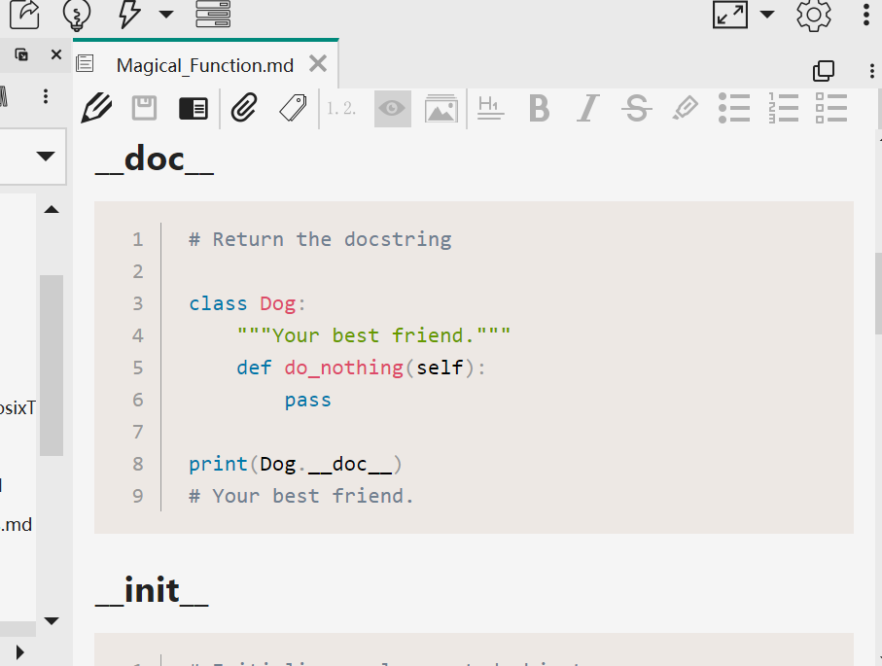Toggle edit mode with the pencil icon
This screenshot has width=882, height=666.
tap(96, 108)
